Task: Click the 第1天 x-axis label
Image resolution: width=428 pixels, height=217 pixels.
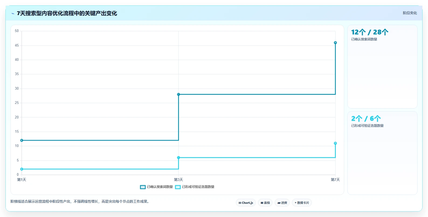Action: [x=22, y=180]
